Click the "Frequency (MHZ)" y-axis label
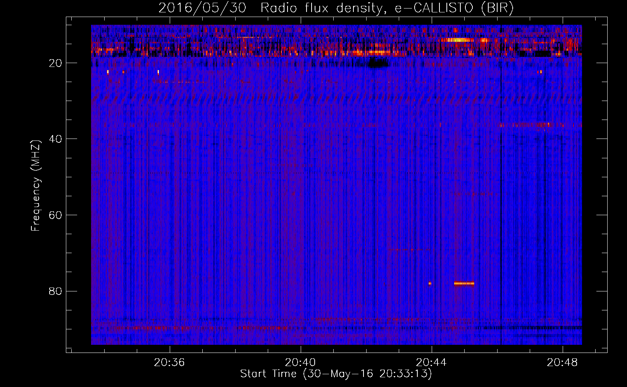Viewport: 627px width, 387px height. pos(36,186)
